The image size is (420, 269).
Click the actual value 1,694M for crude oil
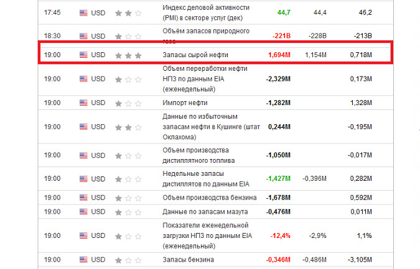coord(279,55)
